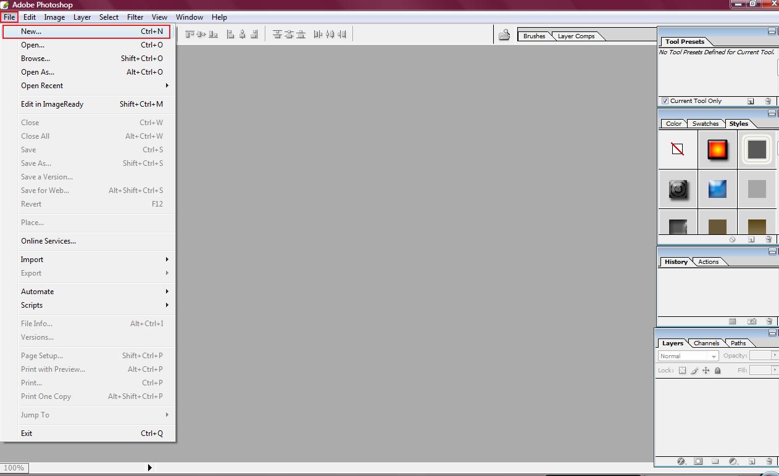
Task: Click the create new layer icon
Action: click(752, 461)
